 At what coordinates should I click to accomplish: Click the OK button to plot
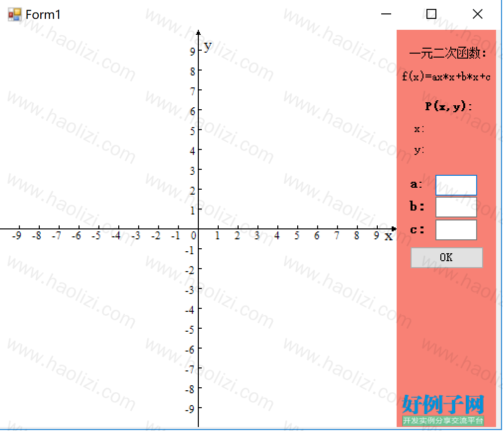[x=446, y=258]
